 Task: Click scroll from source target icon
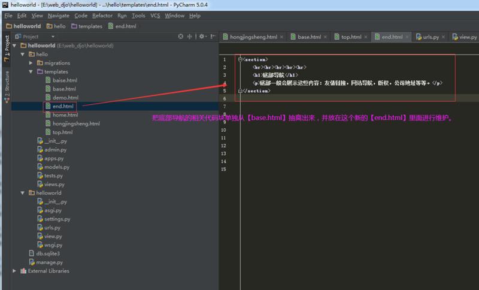coord(181,37)
